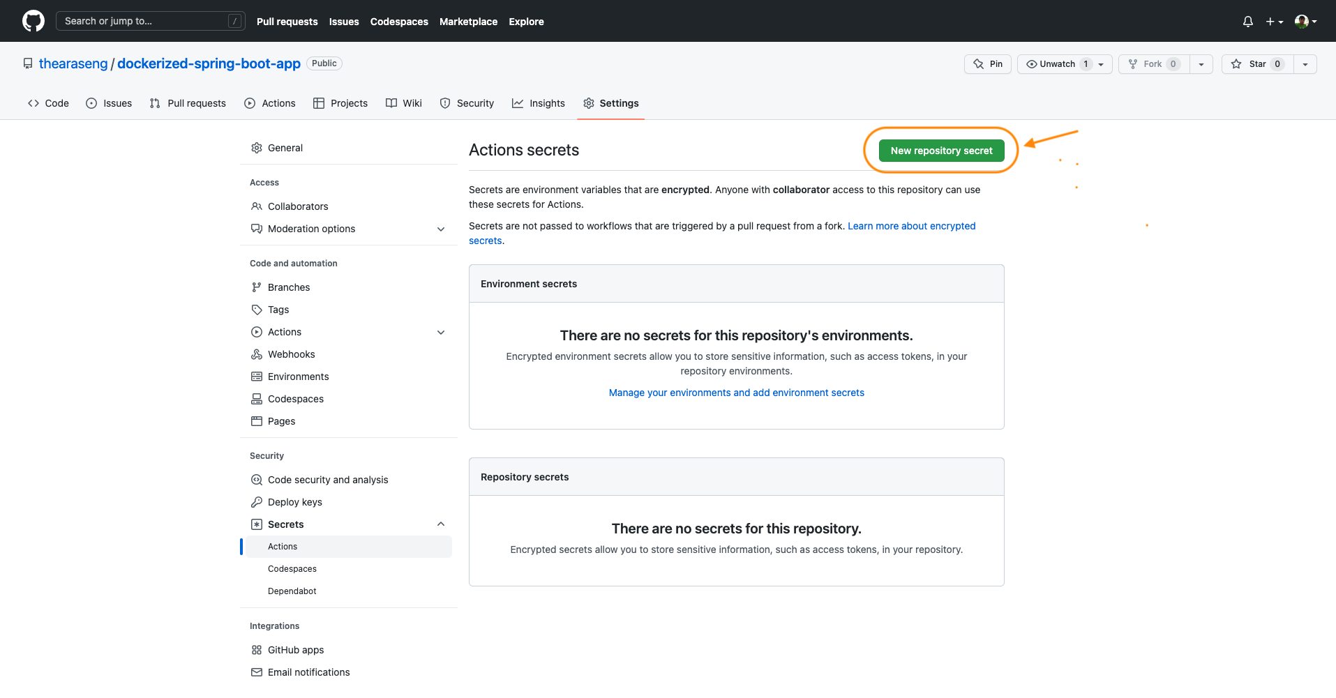Open Issues in top navigation
Screen dimensions: 1336x698
(x=344, y=22)
